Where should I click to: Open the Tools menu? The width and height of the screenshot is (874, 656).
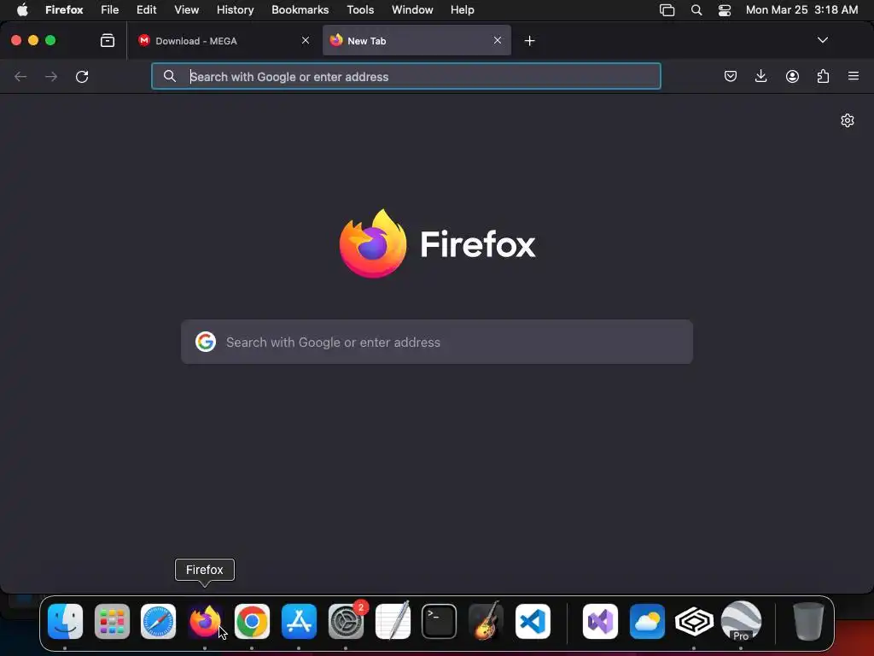(360, 10)
